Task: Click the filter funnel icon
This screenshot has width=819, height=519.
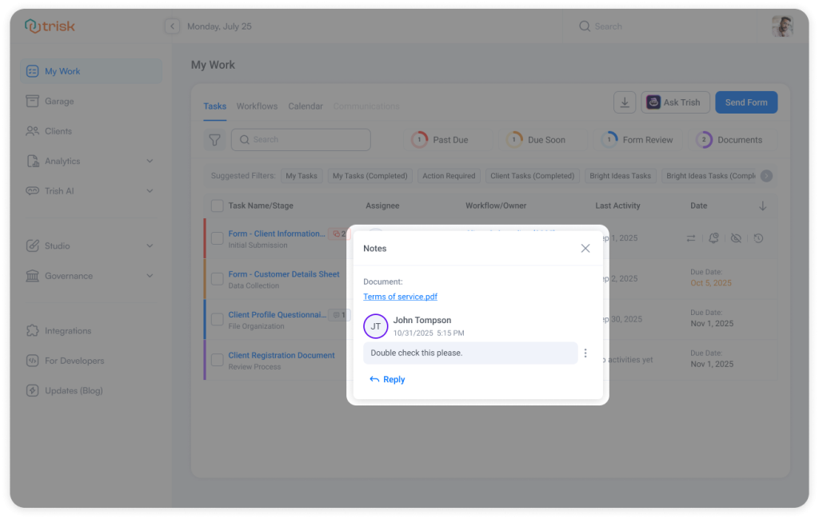Action: tap(214, 140)
